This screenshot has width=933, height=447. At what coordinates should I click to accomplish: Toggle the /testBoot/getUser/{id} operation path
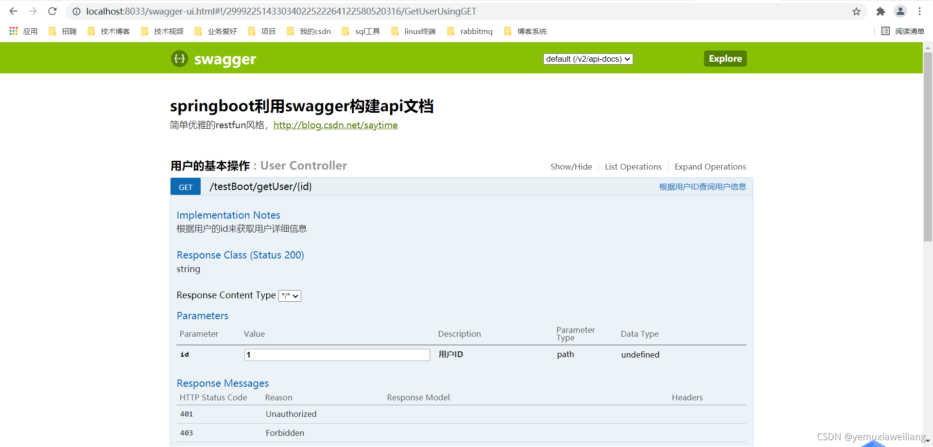tap(260, 187)
